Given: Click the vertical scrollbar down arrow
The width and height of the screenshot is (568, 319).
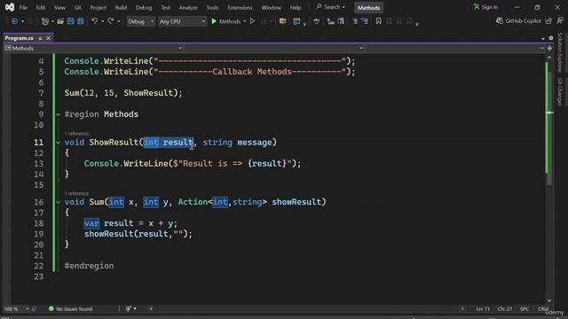Looking at the screenshot, I should pos(549,301).
